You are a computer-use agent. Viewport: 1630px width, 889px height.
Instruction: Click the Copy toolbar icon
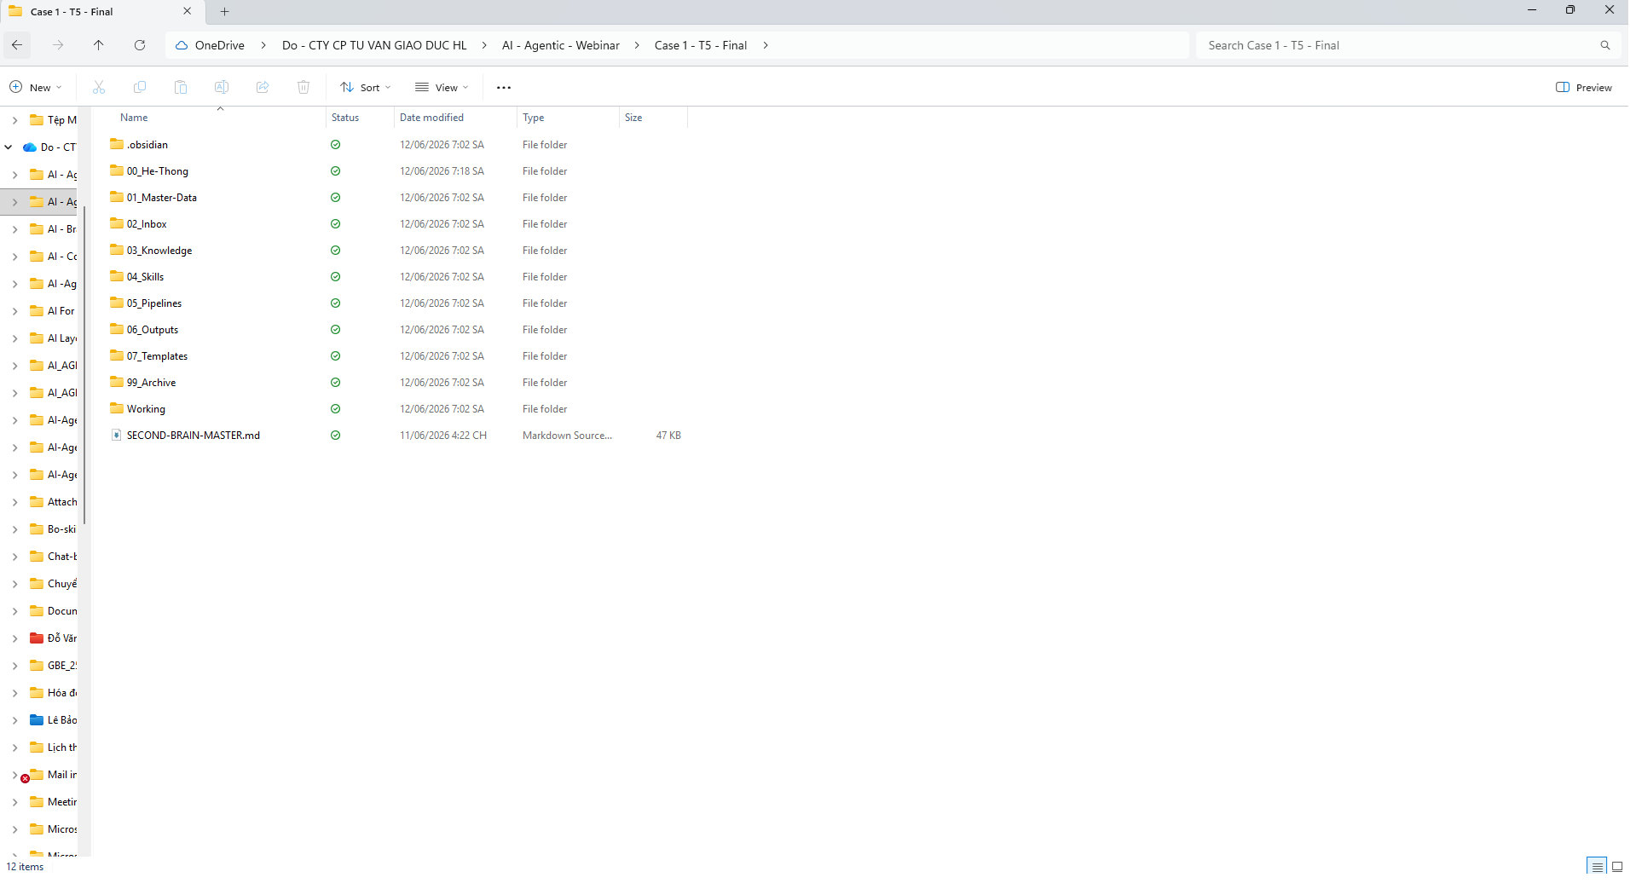coord(140,87)
